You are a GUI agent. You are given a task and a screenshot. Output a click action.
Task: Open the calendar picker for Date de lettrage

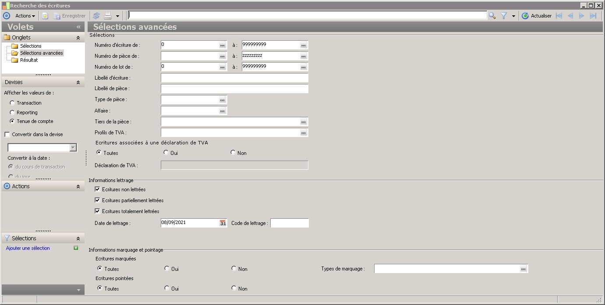(223, 223)
